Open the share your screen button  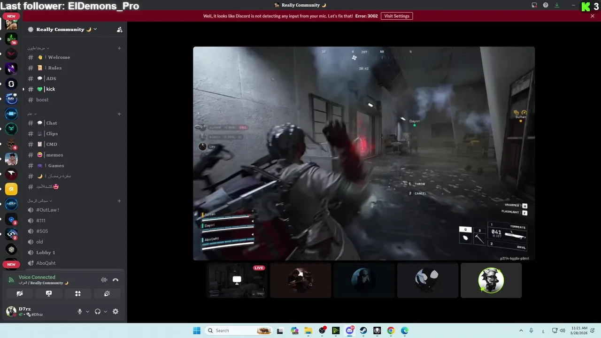point(49,293)
